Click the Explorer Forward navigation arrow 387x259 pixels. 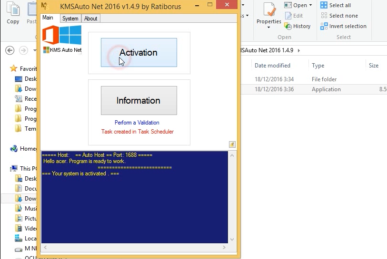[x=23, y=50]
